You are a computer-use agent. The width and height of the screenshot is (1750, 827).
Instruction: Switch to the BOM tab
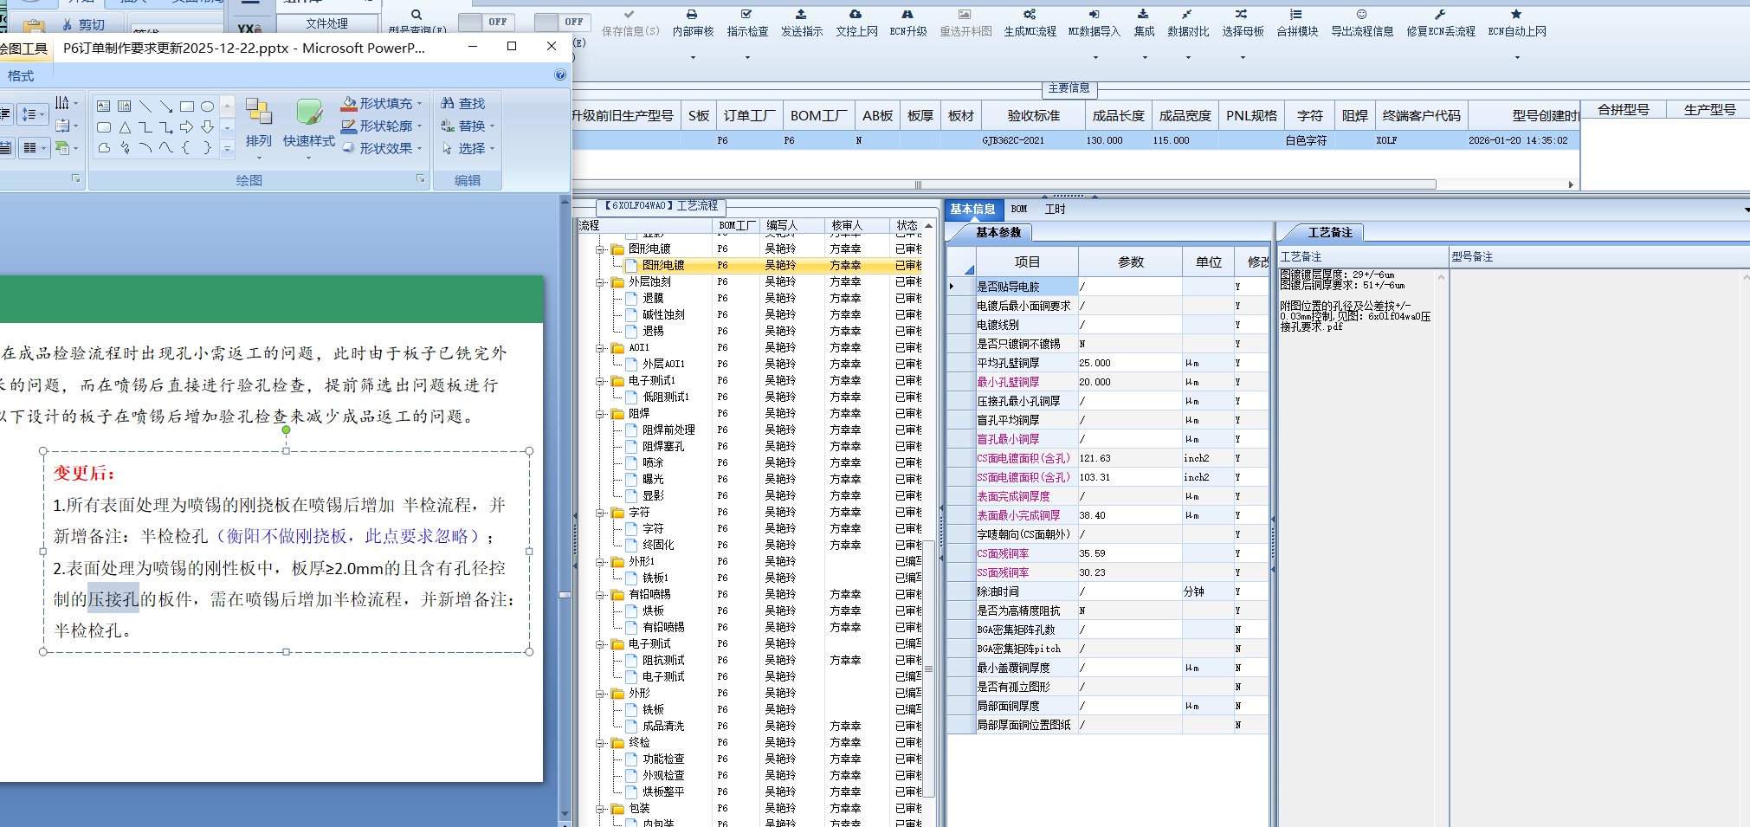click(1019, 210)
